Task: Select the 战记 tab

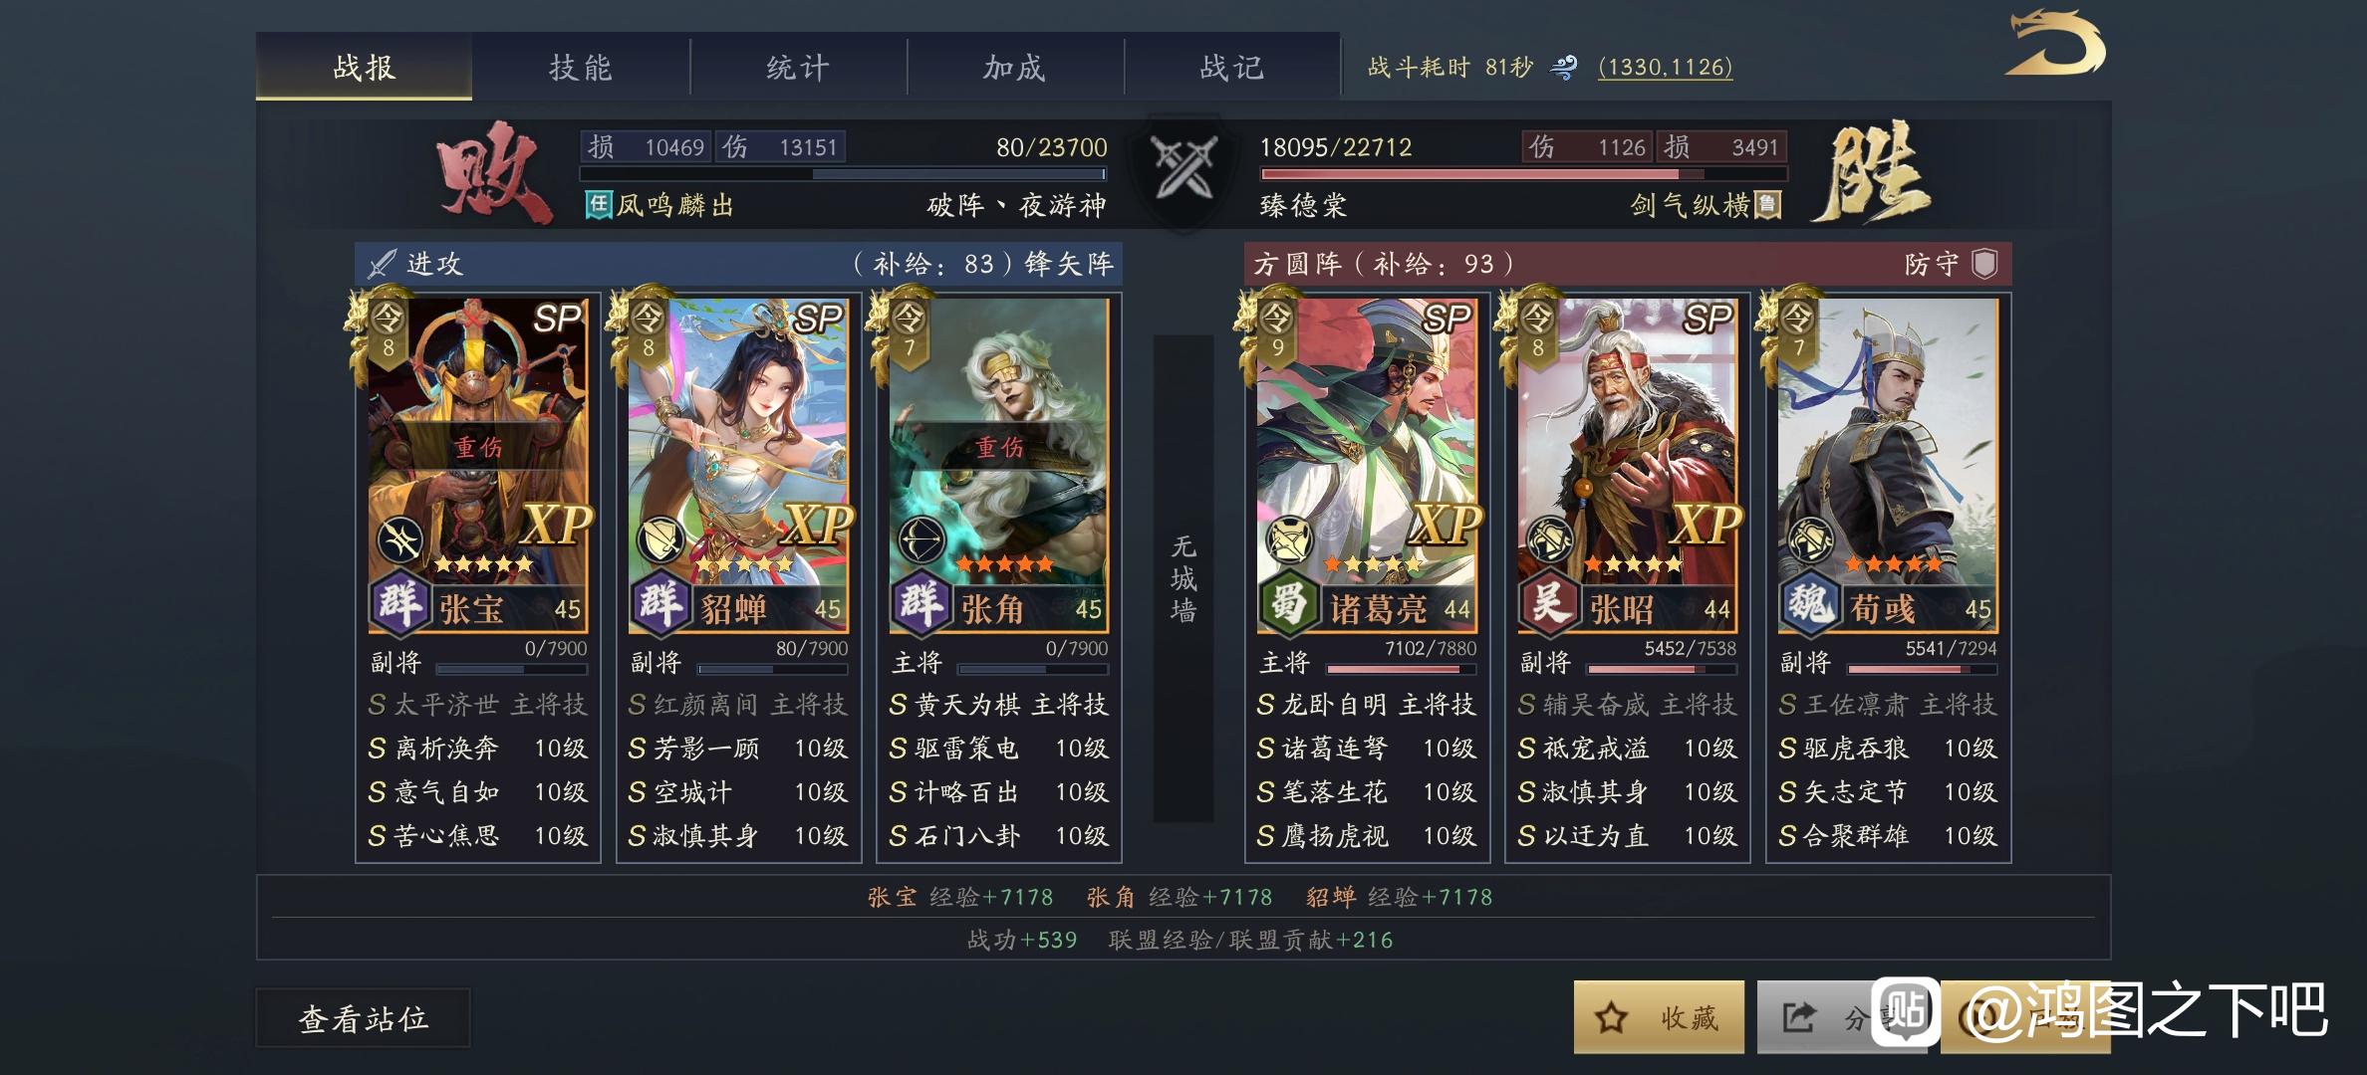Action: point(1232,67)
